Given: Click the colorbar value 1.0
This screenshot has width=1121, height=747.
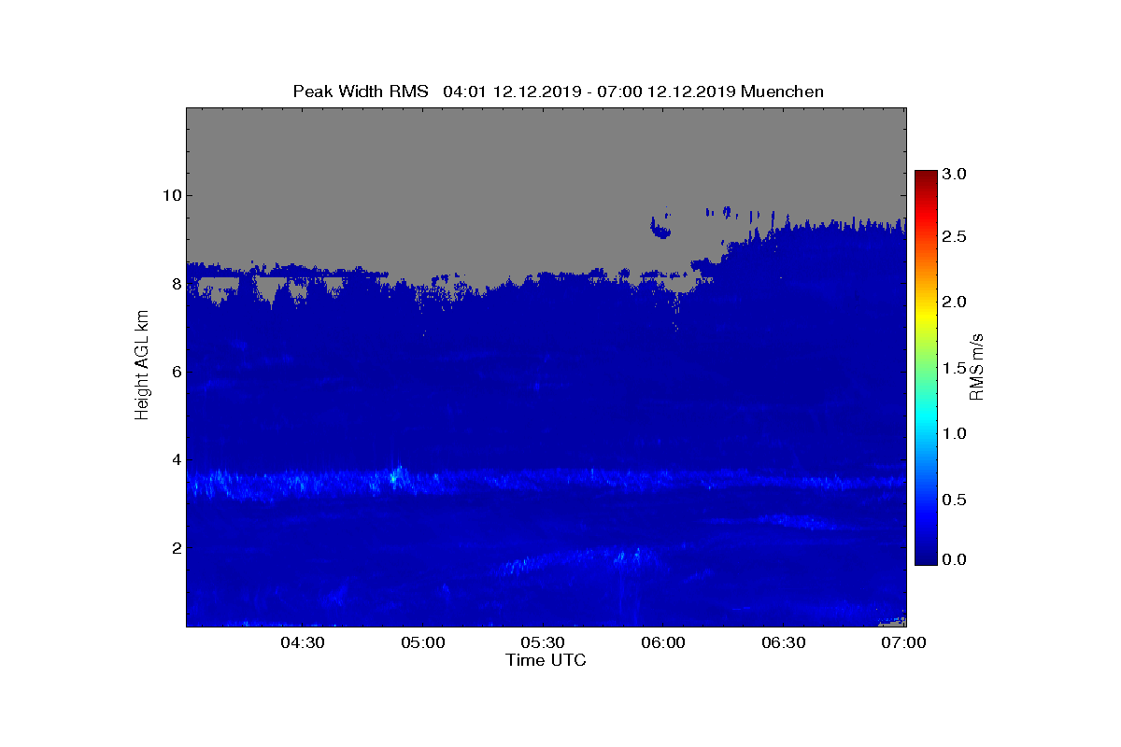Looking at the screenshot, I should [954, 433].
